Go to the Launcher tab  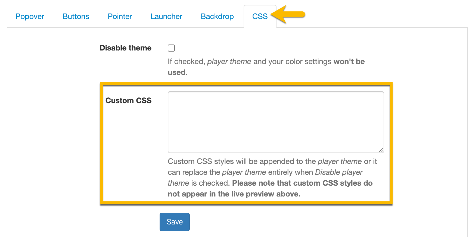point(166,17)
